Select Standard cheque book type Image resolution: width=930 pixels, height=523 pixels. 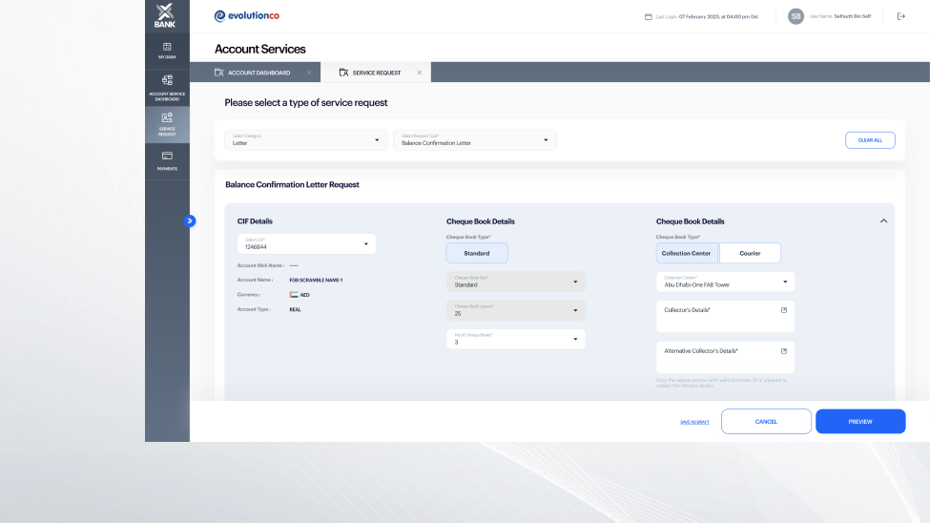click(x=477, y=253)
